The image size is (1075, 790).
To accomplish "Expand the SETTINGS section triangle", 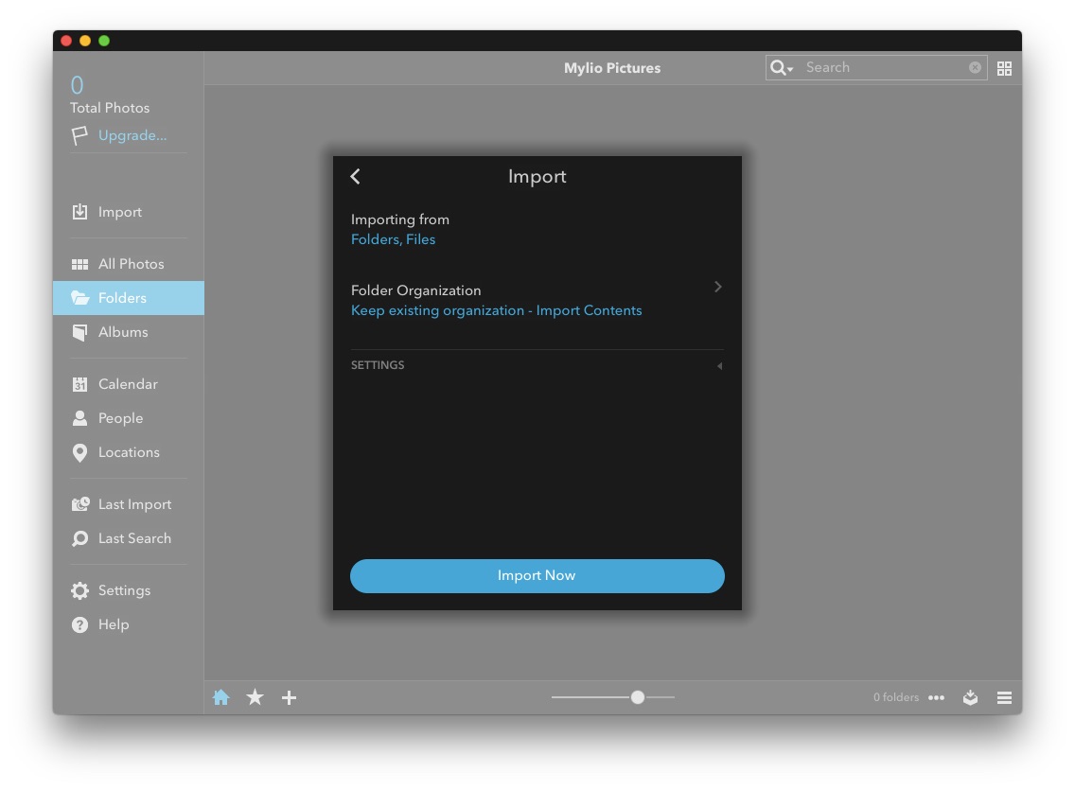I will coord(719,366).
